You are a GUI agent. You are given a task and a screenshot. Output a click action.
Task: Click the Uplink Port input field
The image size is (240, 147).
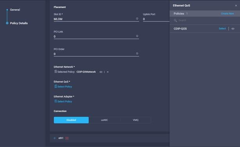156,19
